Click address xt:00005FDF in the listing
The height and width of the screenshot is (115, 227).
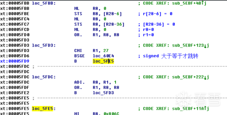click(15, 88)
